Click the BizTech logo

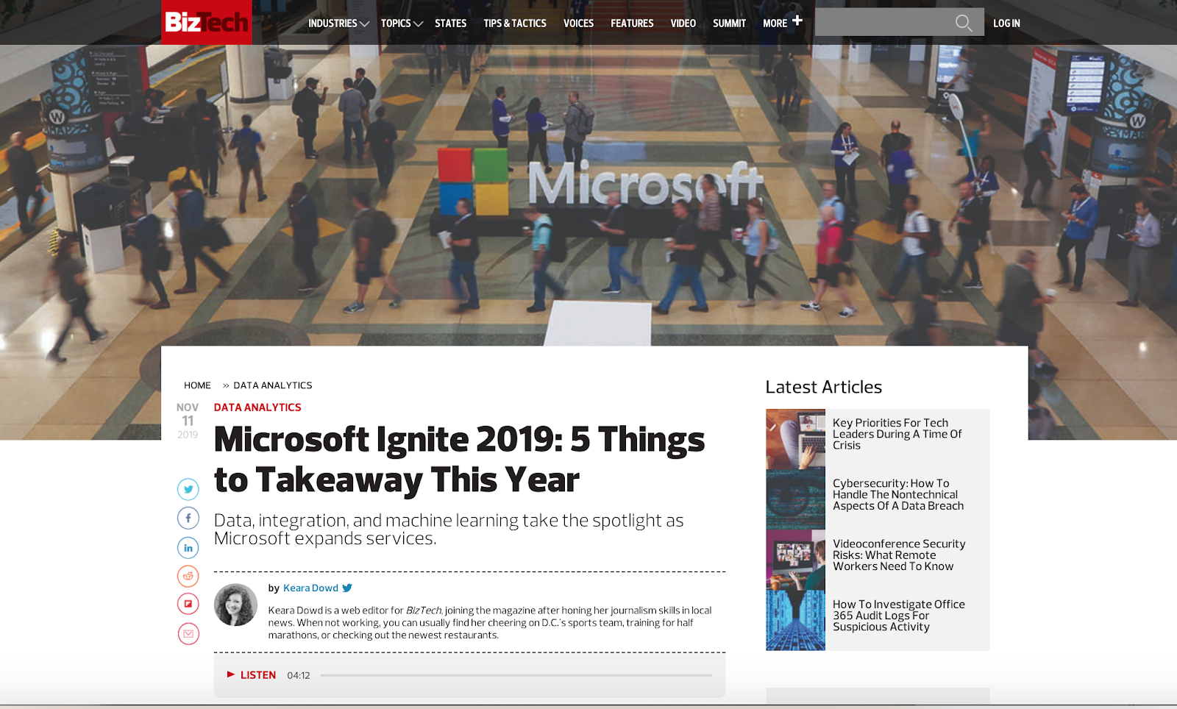(207, 22)
